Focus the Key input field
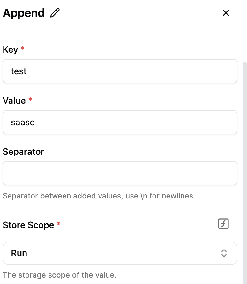 [120, 71]
